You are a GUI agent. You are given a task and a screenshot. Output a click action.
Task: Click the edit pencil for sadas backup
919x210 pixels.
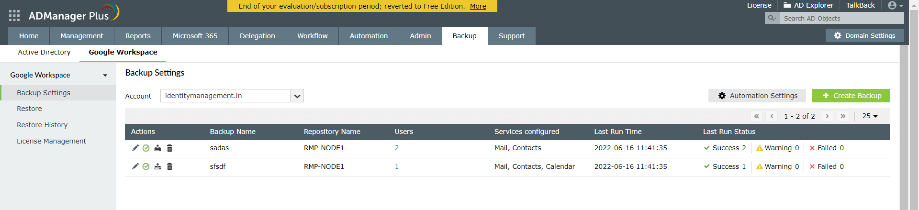point(135,148)
